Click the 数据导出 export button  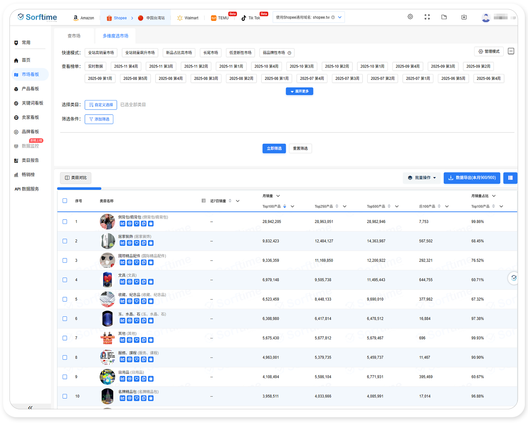point(472,178)
